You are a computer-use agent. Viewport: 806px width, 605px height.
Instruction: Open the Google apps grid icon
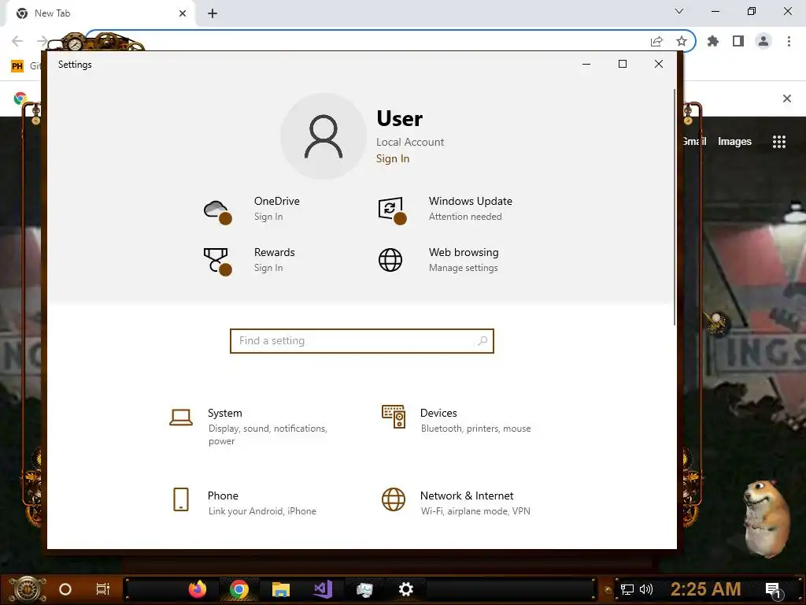click(779, 142)
